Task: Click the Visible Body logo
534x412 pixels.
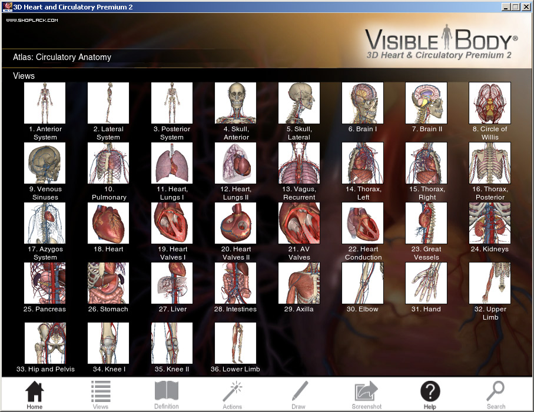Action: click(x=441, y=42)
